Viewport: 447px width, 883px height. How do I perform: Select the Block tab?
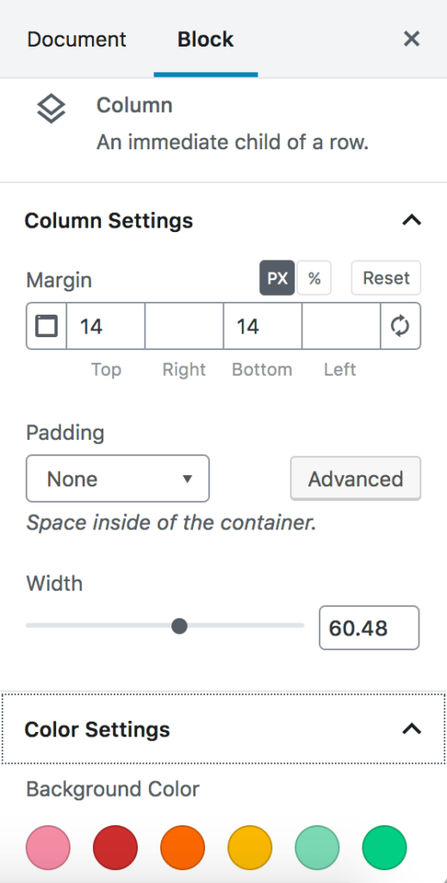(x=206, y=40)
